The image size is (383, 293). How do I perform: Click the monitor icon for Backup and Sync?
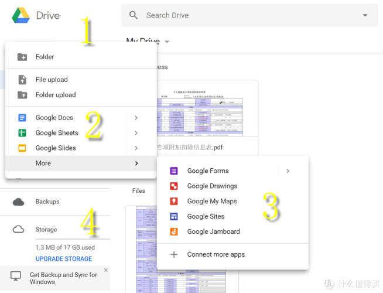point(16,276)
